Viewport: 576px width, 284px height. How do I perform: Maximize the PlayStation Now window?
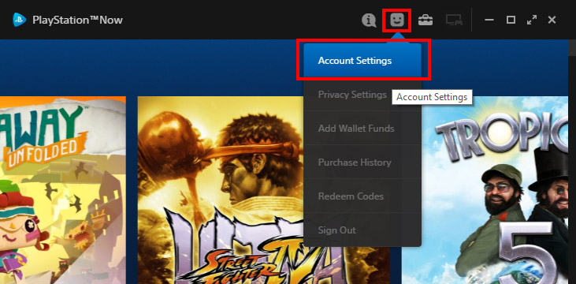[511, 20]
